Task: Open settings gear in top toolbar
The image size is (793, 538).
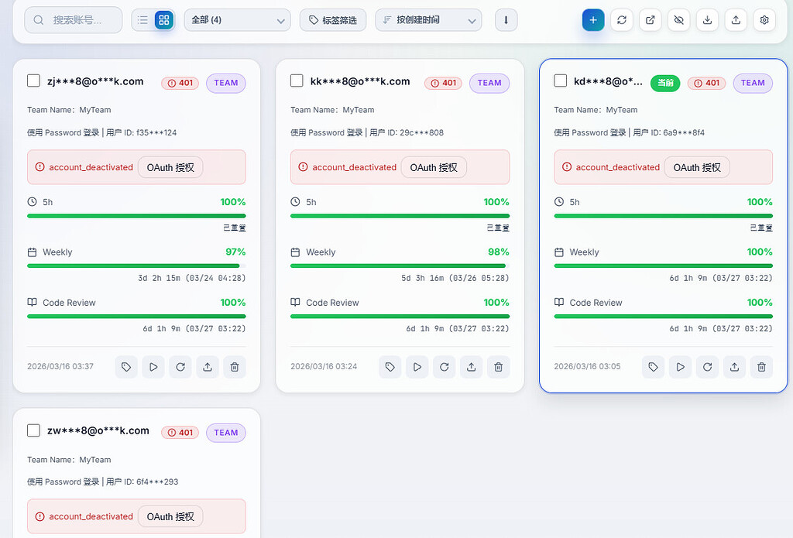Action: (764, 20)
